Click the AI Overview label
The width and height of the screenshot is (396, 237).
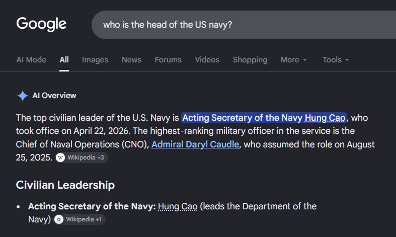[54, 96]
